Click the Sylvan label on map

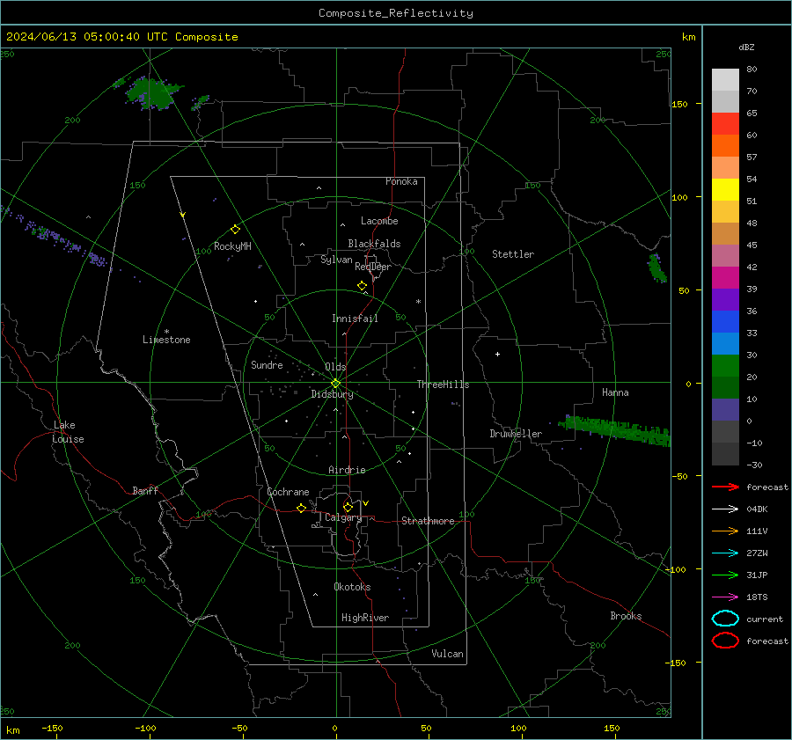(336, 260)
